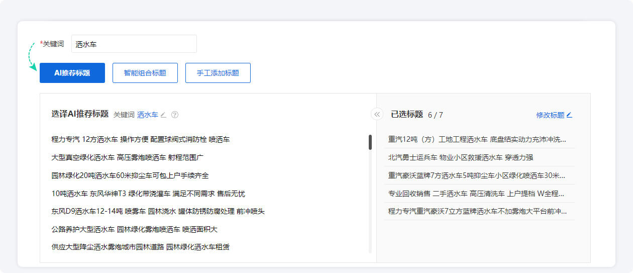Click selected title 重汽12吨（方）工地工程洒水车
This screenshot has width=633, height=273.
[x=477, y=139]
